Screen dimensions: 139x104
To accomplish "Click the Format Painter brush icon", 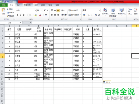I will 8,16.
